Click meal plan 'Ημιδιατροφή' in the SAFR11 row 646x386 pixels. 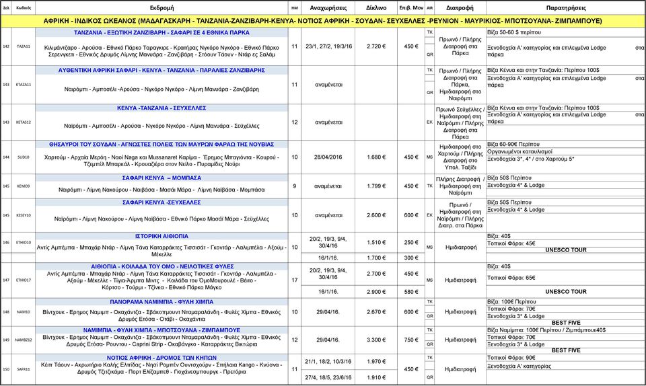(460, 370)
